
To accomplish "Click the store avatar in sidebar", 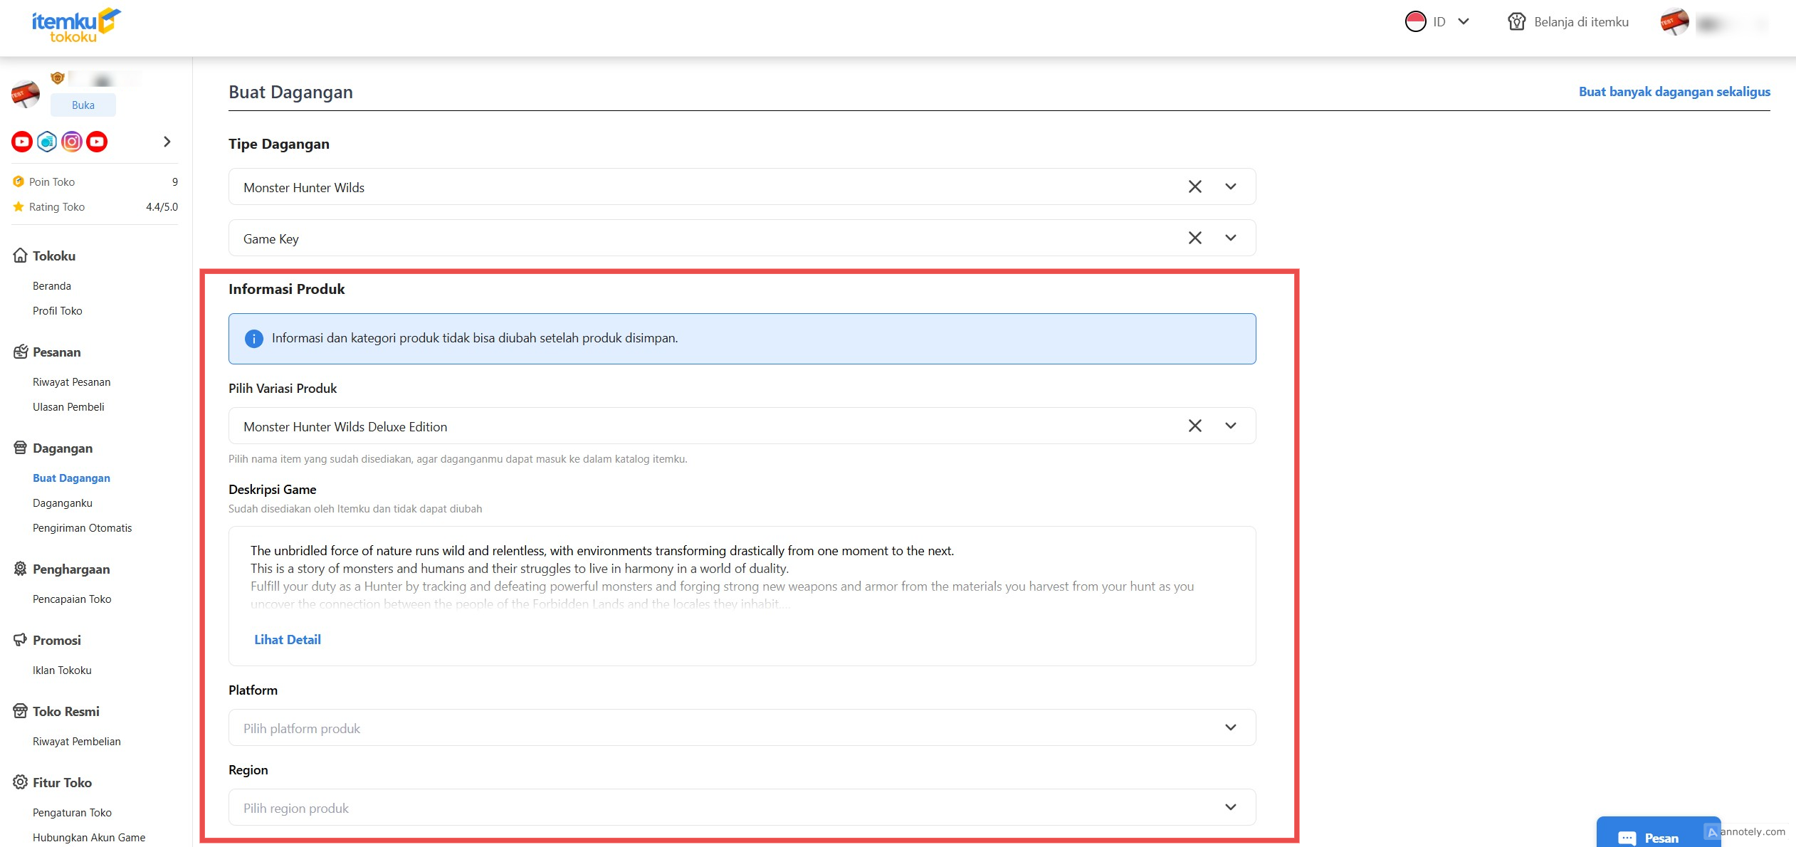I will [26, 94].
